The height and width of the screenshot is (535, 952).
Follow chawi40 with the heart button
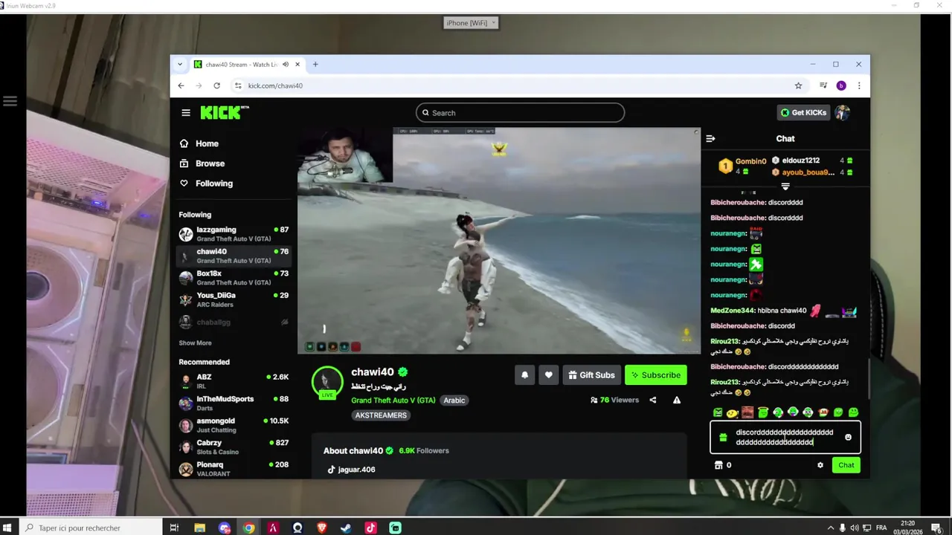click(x=549, y=375)
